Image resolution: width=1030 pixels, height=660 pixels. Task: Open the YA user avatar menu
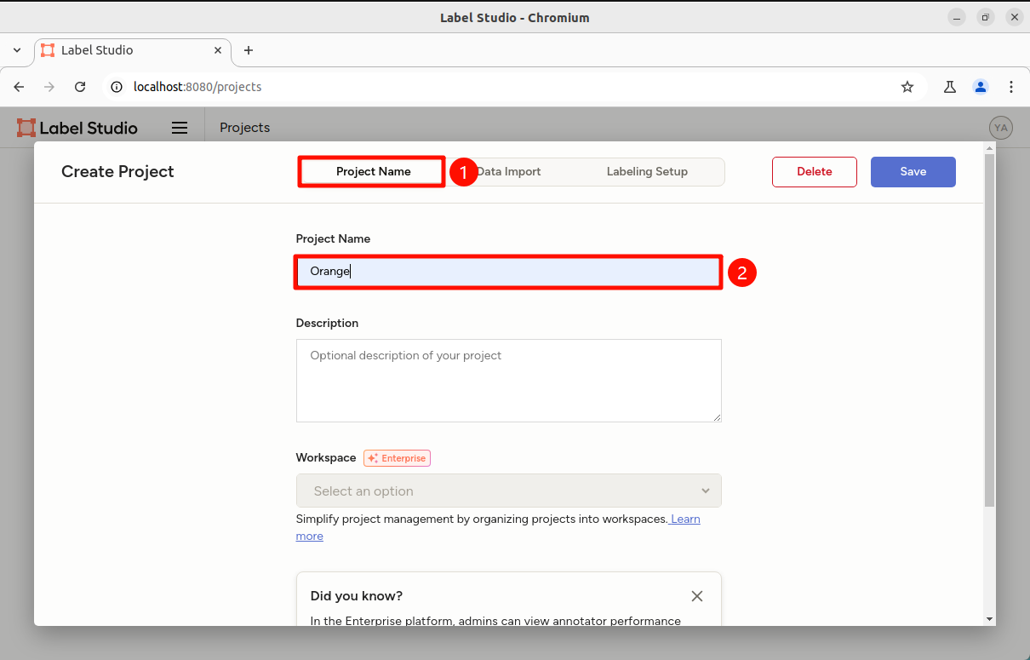(1001, 128)
